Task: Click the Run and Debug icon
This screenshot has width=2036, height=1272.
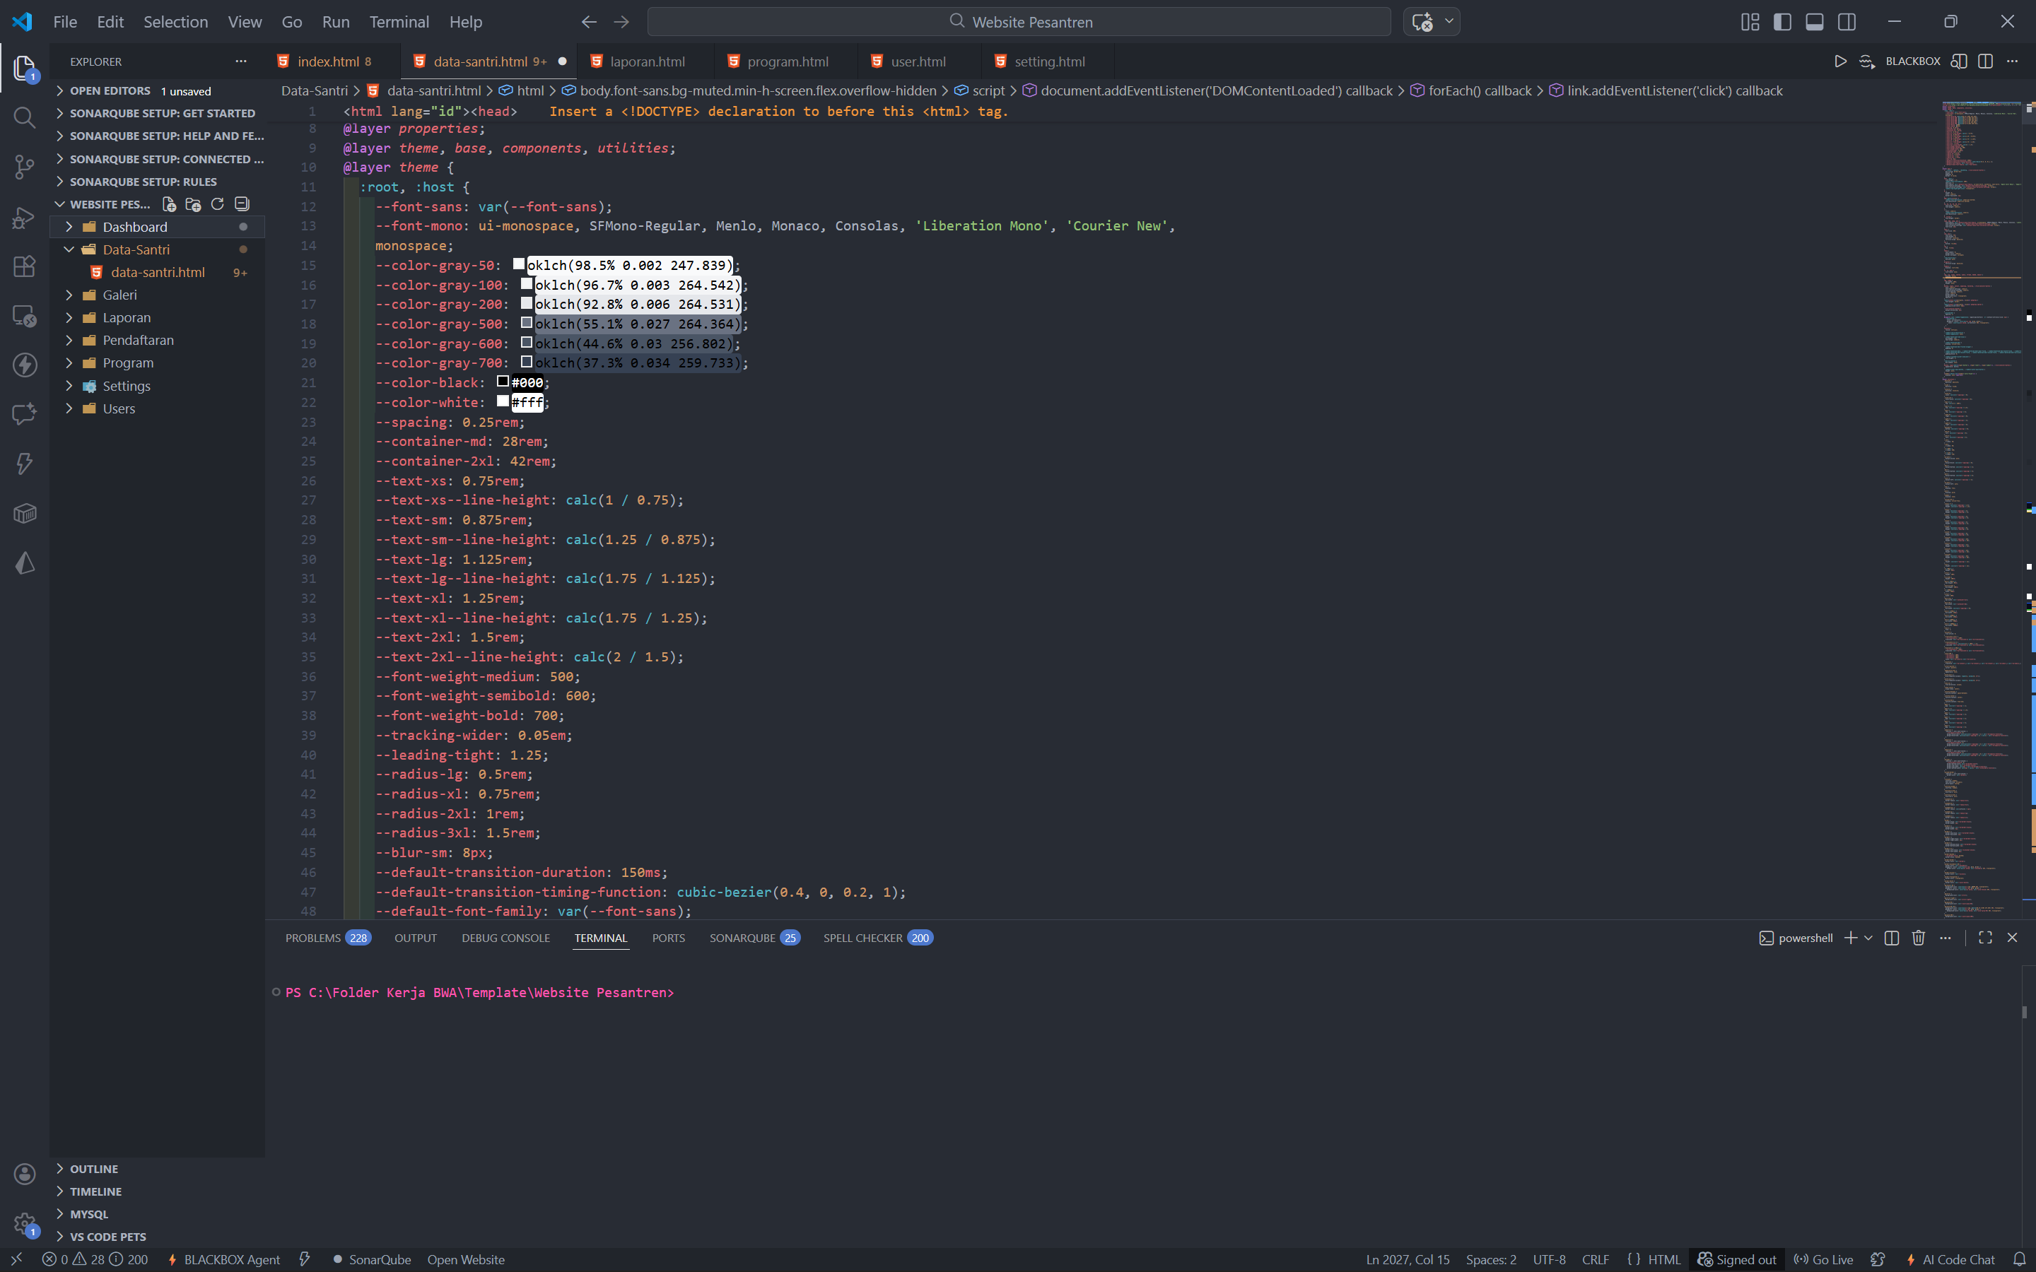Action: (x=25, y=217)
